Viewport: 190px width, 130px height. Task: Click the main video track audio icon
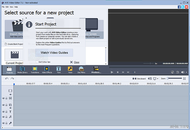point(11,94)
